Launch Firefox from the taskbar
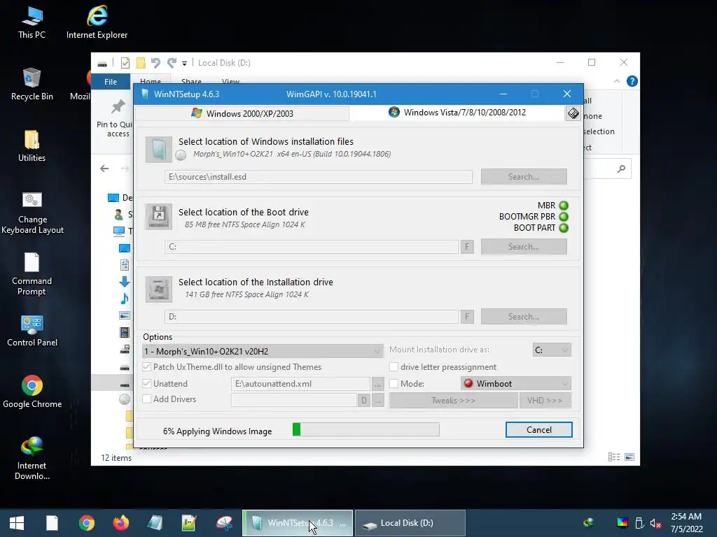The height and width of the screenshot is (537, 717). [120, 523]
